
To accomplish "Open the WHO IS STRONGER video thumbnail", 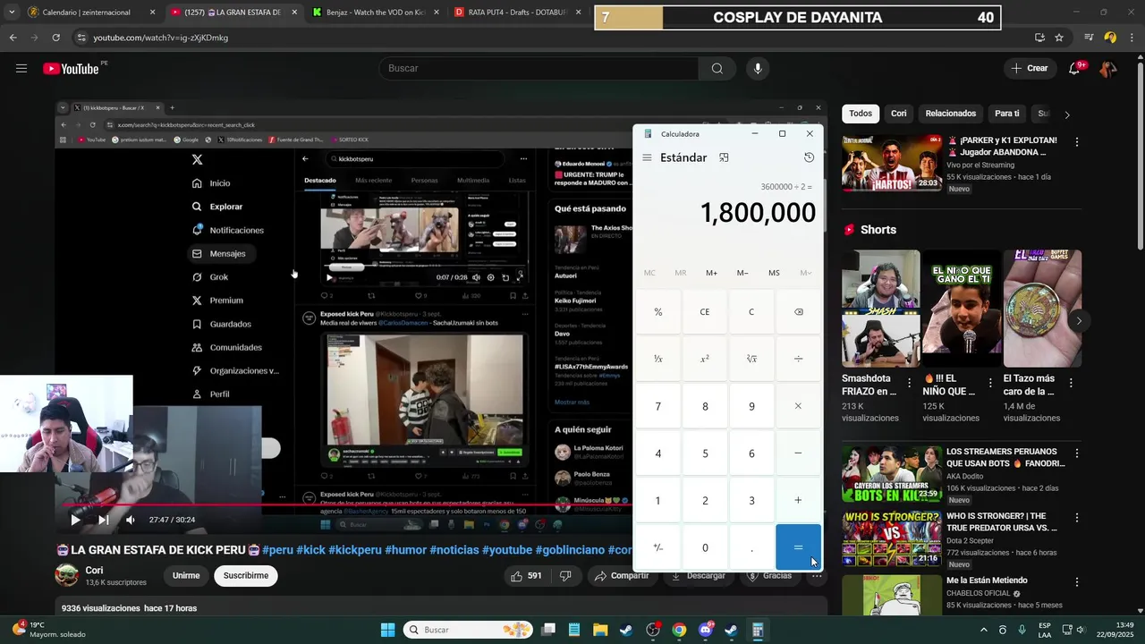I will coord(892,539).
